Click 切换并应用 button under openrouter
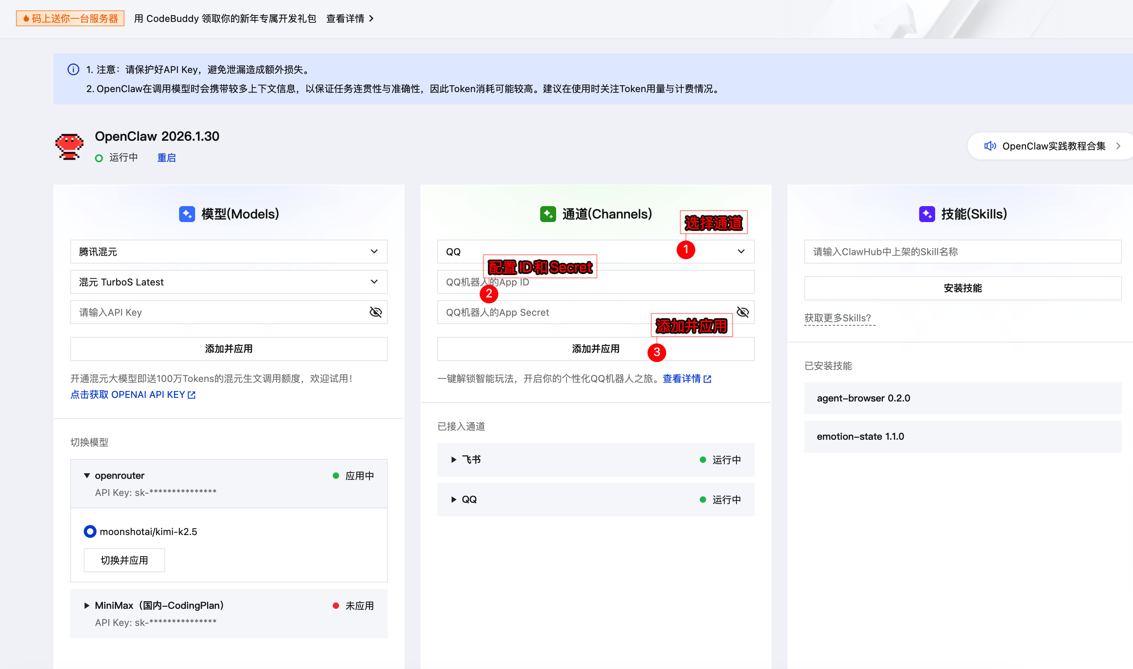Screen dimensions: 1133x669 pos(124,560)
